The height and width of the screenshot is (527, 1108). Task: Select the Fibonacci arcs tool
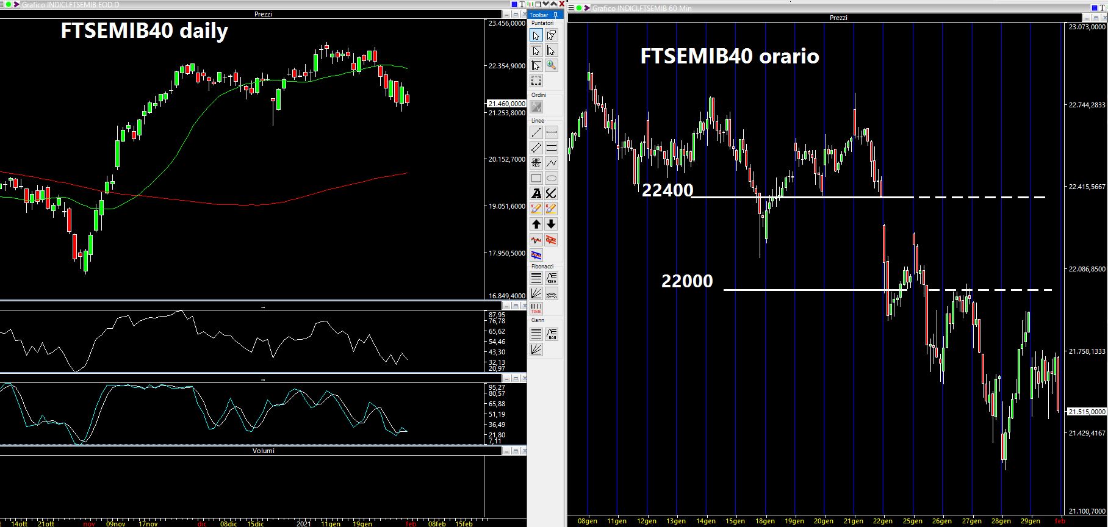click(x=551, y=293)
